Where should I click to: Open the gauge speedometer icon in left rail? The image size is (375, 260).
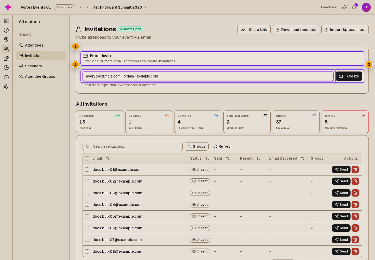point(6,77)
